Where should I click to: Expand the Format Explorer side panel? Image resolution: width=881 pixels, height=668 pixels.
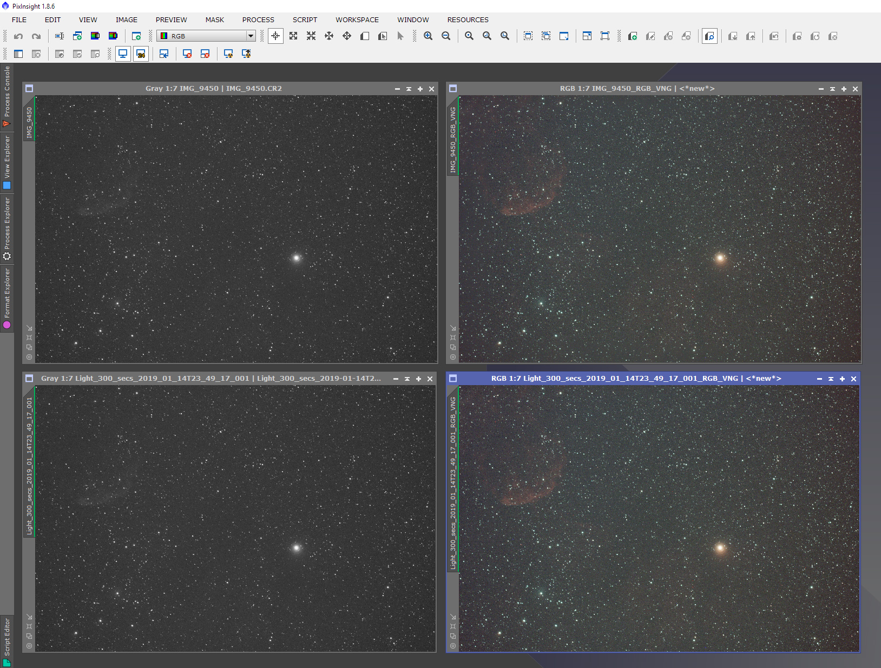click(7, 298)
